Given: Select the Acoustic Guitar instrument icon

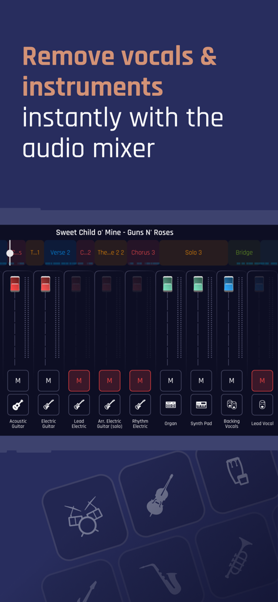Looking at the screenshot, I should (x=18, y=404).
